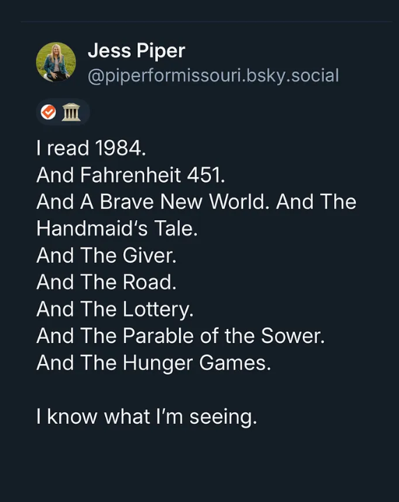The image size is (399, 502).
Task: Select the line 'And The Lottery.'
Action: (x=115, y=310)
